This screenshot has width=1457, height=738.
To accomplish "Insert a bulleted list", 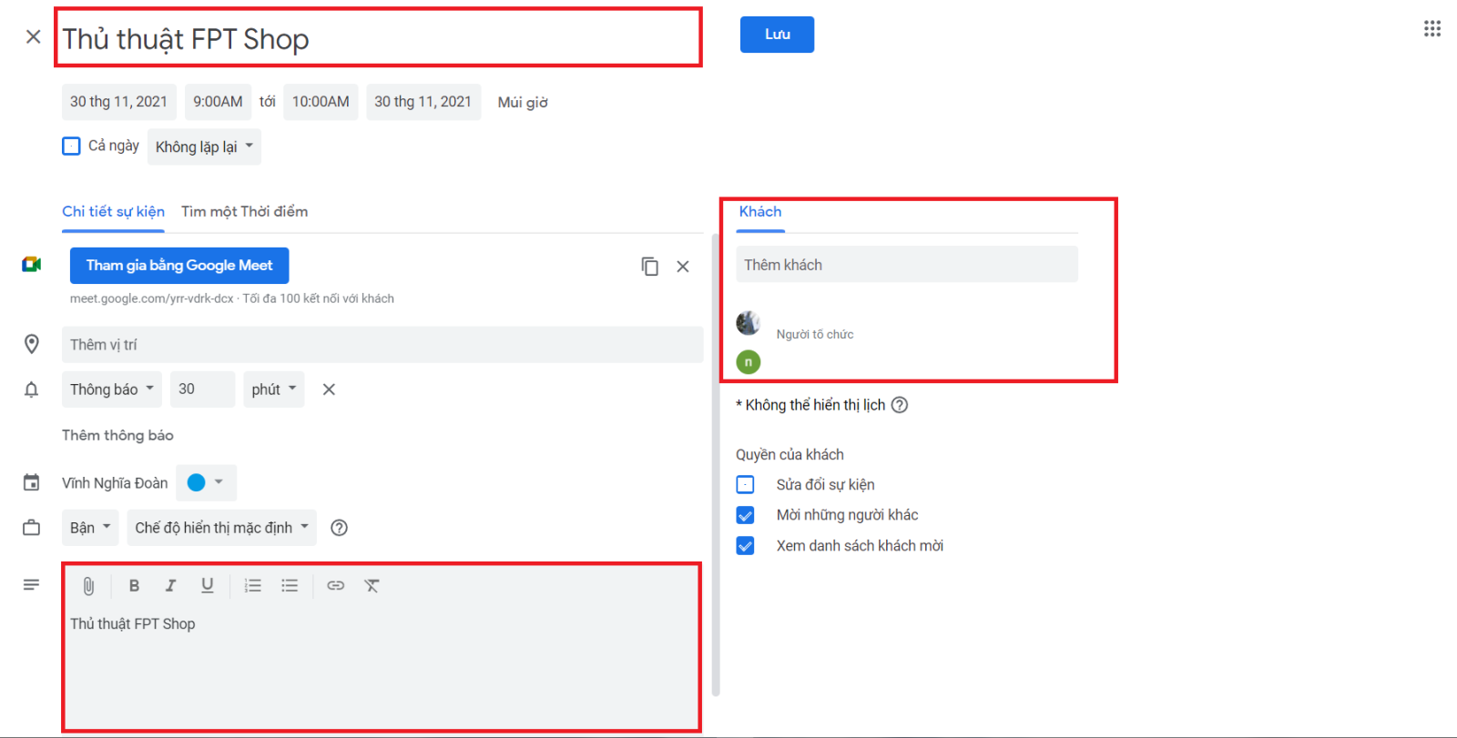I will pyautogui.click(x=290, y=586).
